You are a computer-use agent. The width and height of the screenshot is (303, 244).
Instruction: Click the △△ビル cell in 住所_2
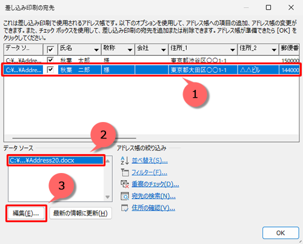click(x=258, y=70)
